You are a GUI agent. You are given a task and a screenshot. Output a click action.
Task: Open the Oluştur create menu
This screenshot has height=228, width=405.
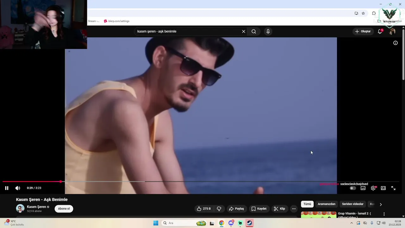coord(363,31)
